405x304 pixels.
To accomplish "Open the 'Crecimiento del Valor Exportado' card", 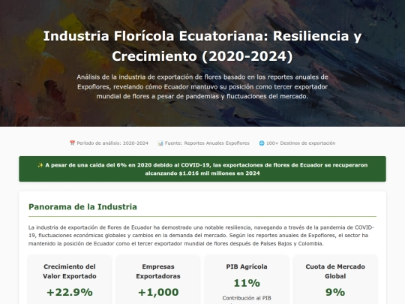I will [70, 280].
